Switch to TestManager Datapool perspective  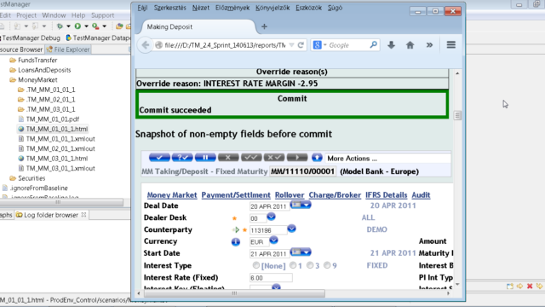tap(98, 38)
